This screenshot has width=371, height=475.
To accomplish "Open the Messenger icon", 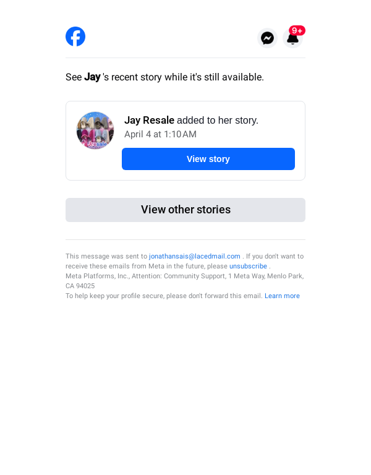I will tap(267, 38).
